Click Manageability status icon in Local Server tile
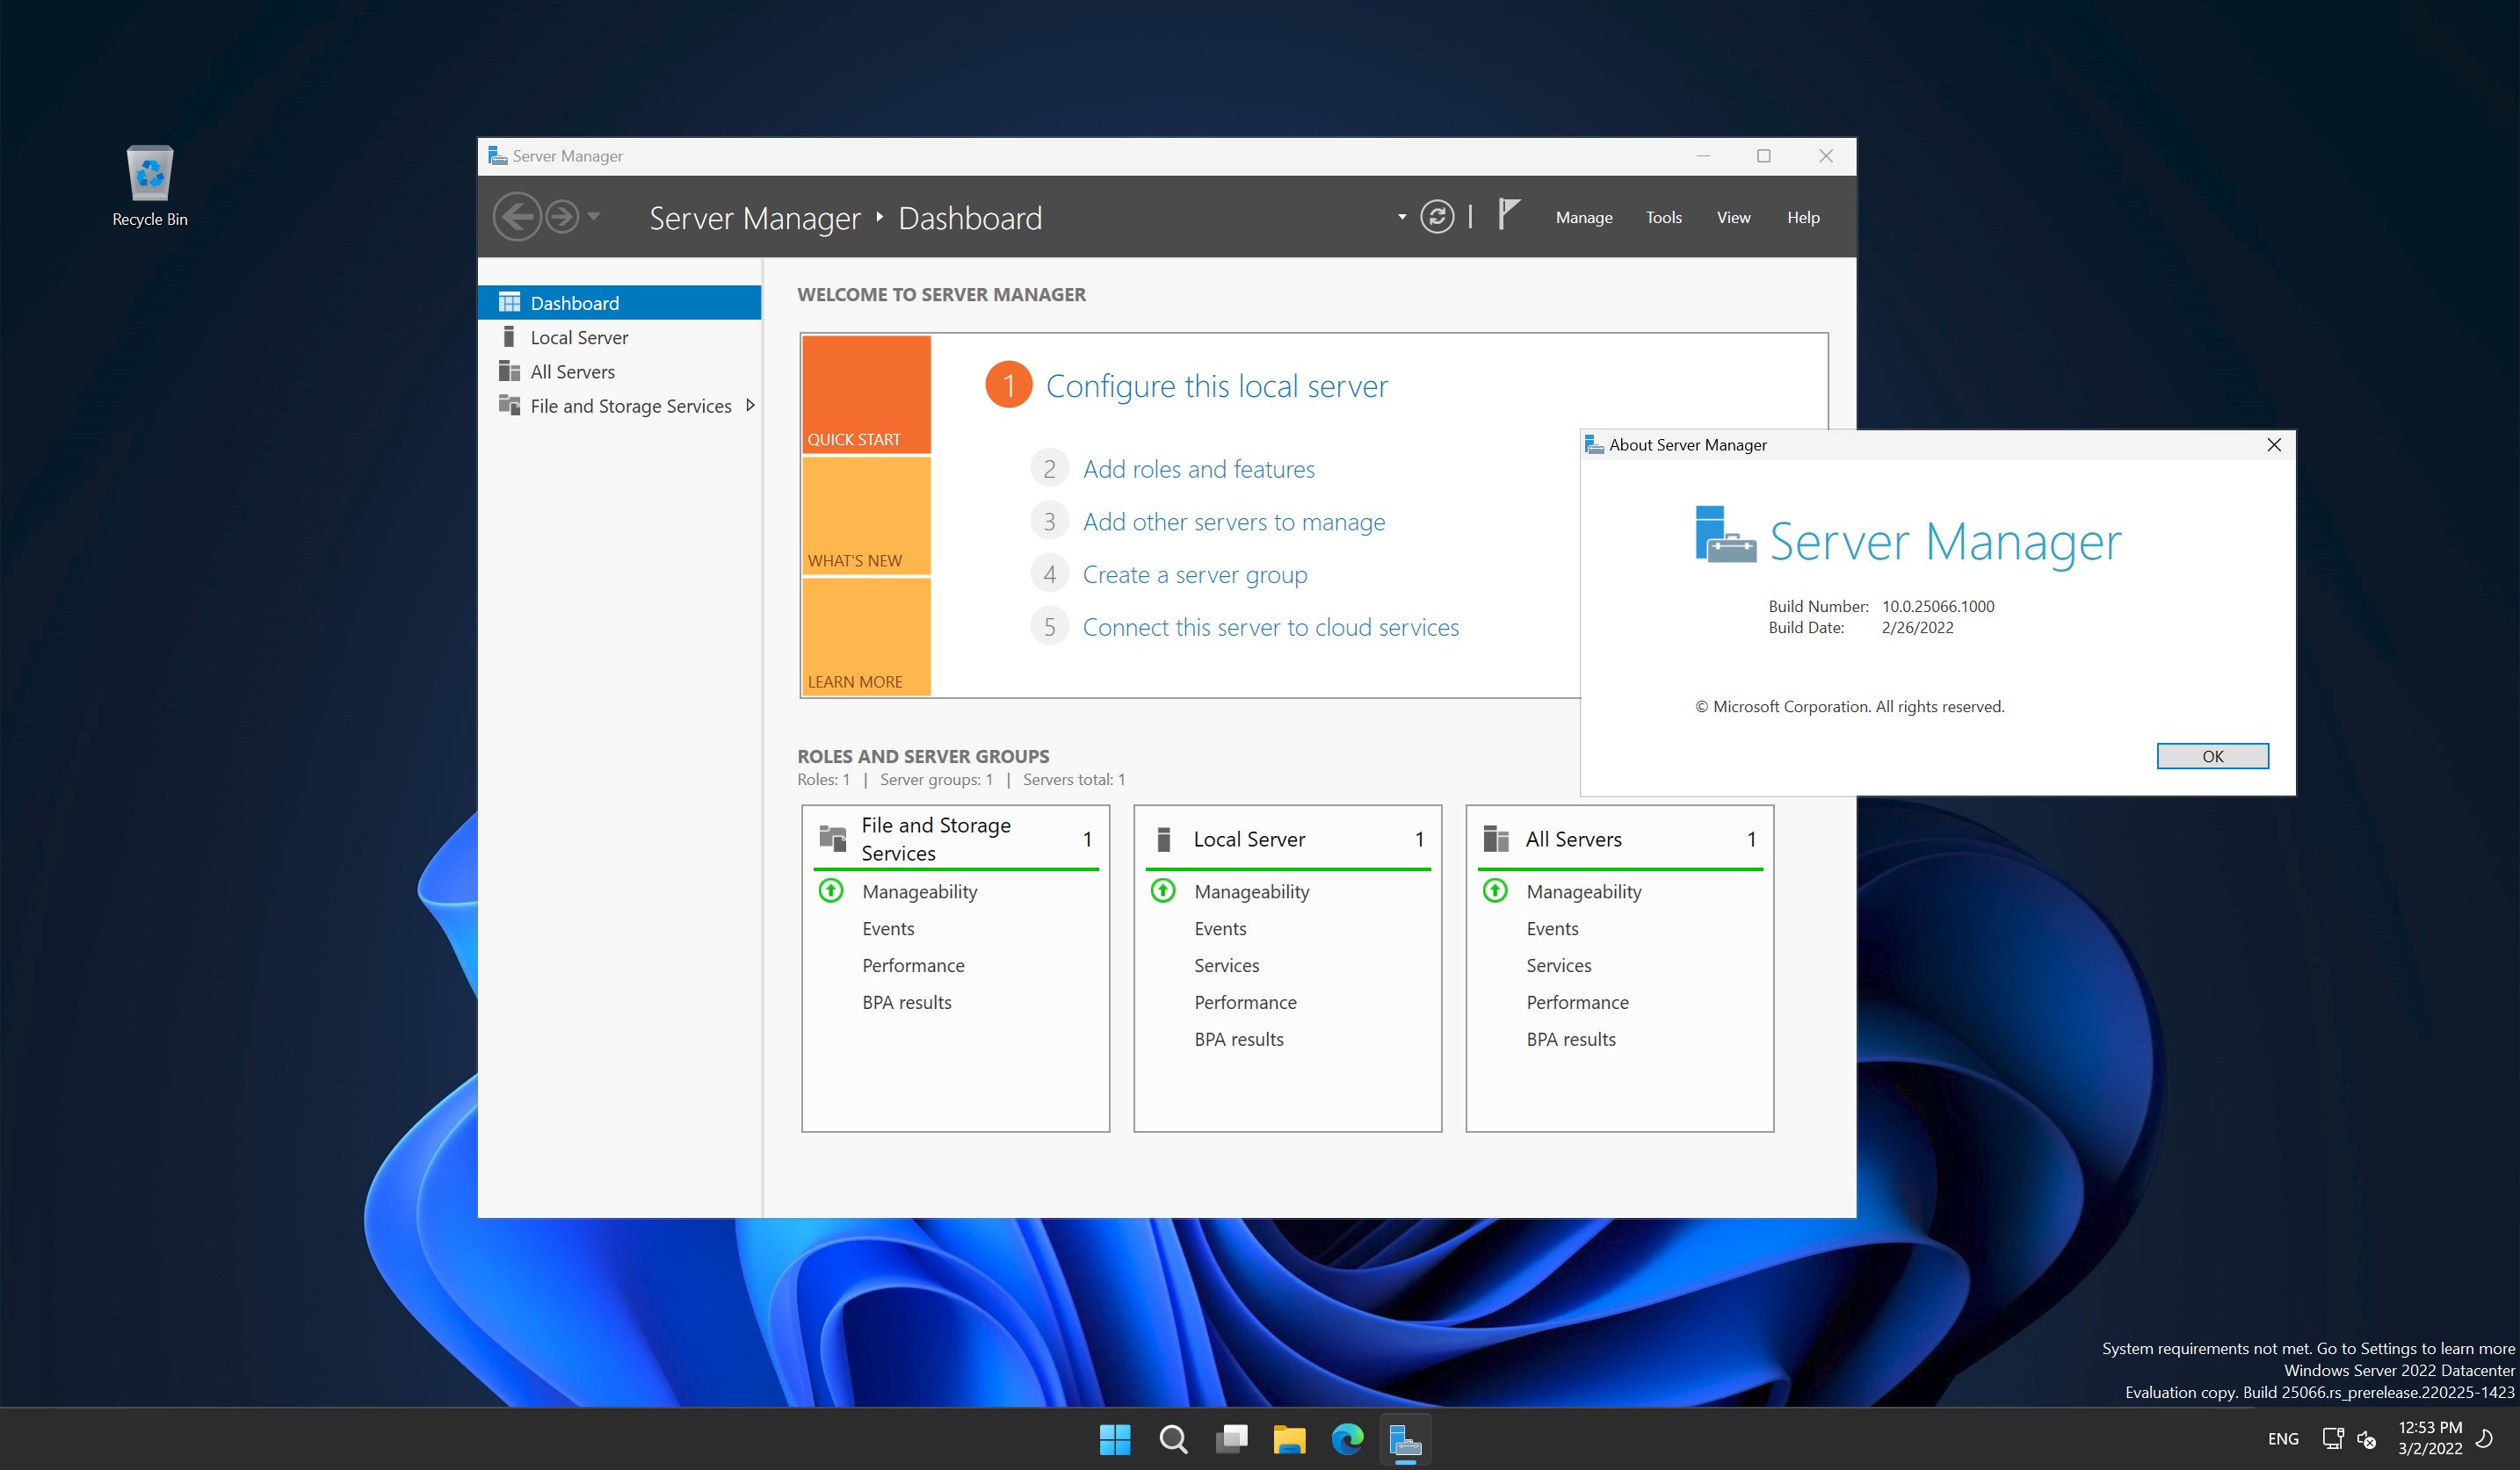 (1163, 890)
